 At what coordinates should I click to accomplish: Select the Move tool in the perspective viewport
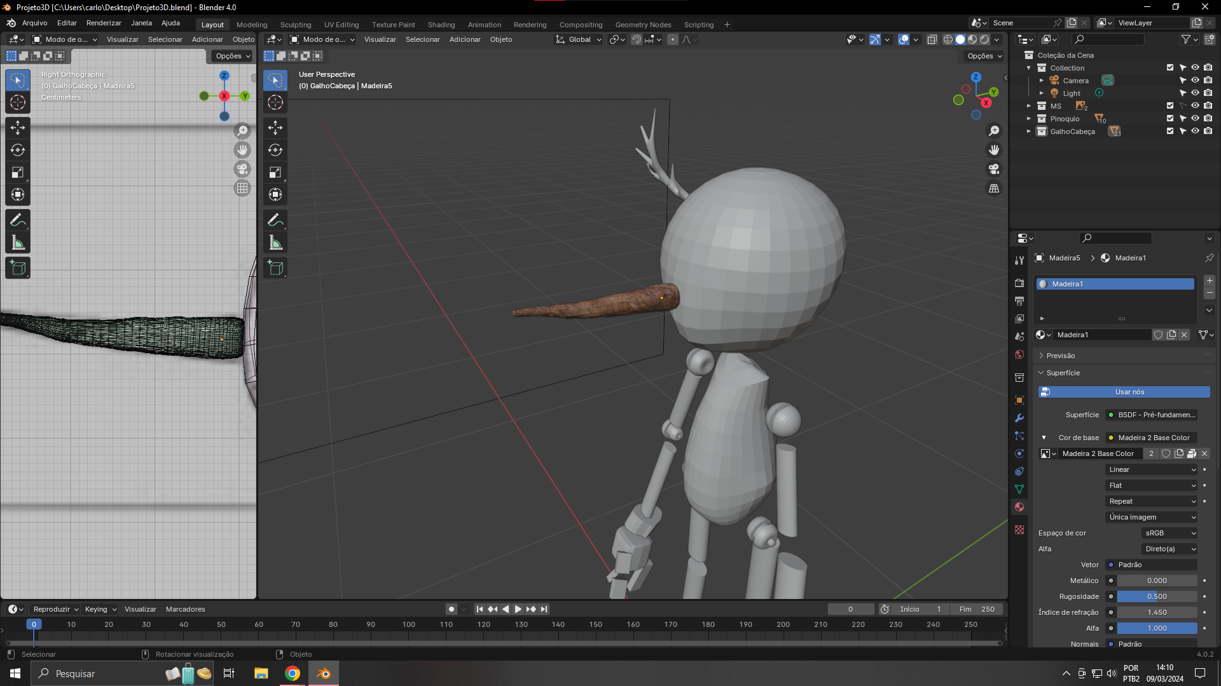pos(275,128)
